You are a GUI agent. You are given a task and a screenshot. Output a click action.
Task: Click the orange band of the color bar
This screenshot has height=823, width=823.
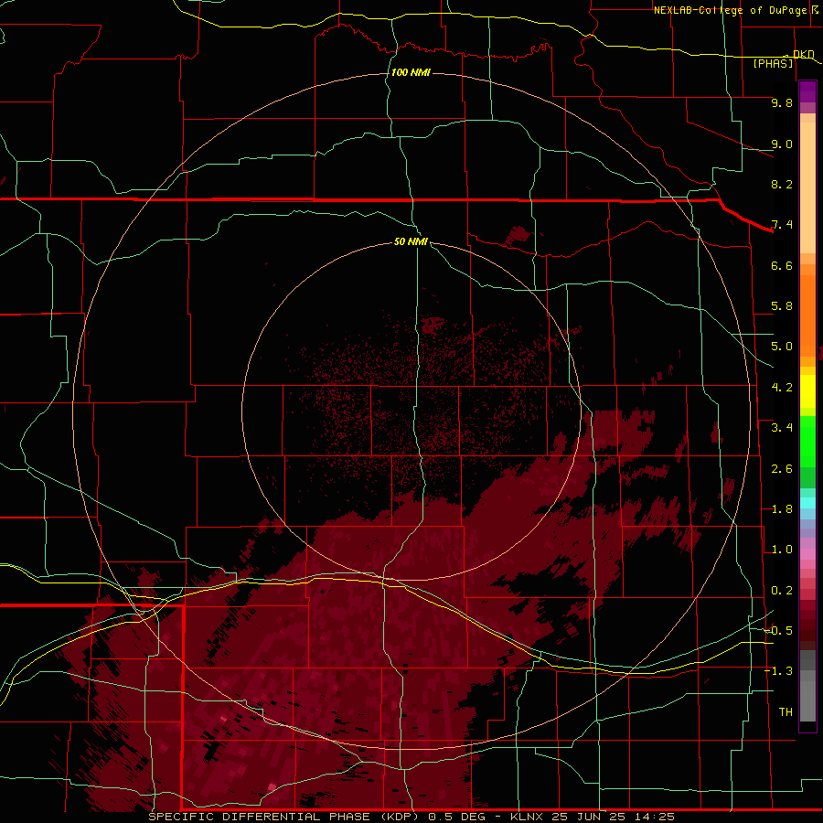807,315
